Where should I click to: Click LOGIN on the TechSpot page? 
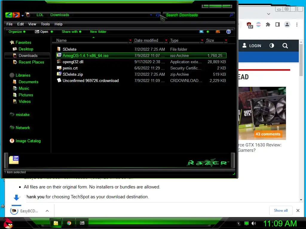coord(252,46)
